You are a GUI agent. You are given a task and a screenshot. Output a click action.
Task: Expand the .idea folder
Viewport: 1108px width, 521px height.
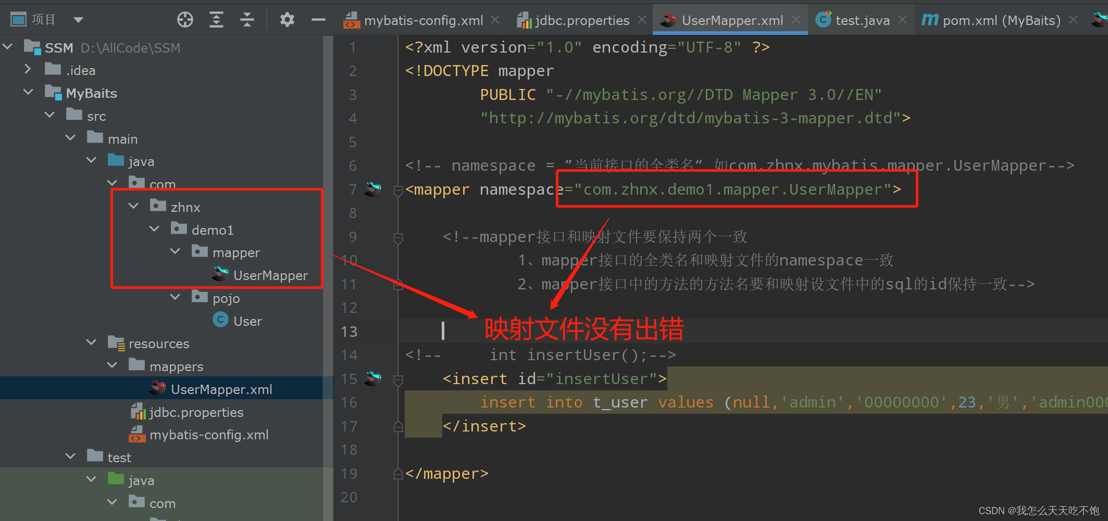[x=28, y=69]
